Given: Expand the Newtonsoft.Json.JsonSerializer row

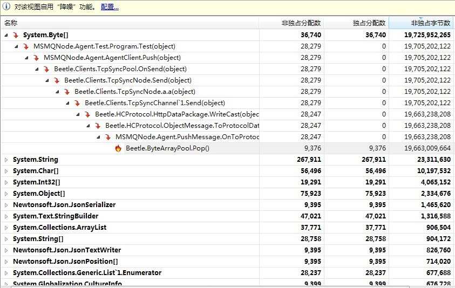Looking at the screenshot, I should click(x=6, y=205).
